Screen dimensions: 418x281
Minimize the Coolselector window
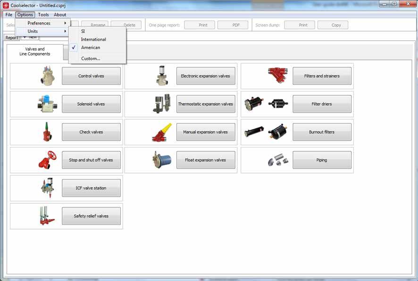click(385, 4)
